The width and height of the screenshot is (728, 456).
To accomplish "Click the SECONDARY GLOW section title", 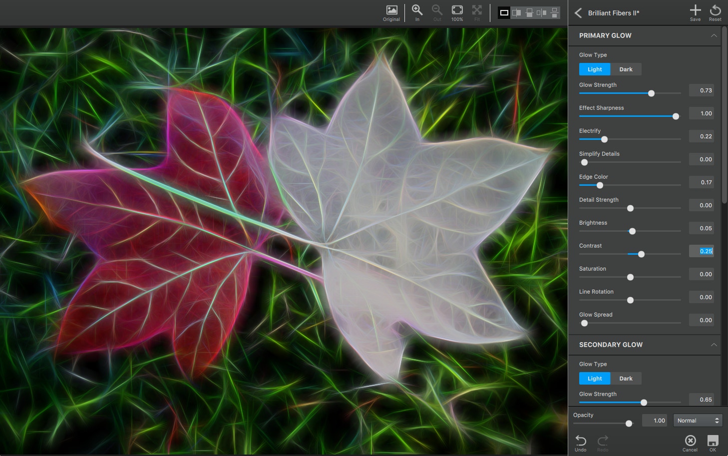I will (x=611, y=345).
